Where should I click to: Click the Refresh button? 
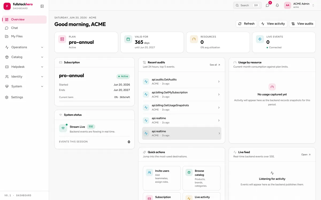tap(246, 24)
